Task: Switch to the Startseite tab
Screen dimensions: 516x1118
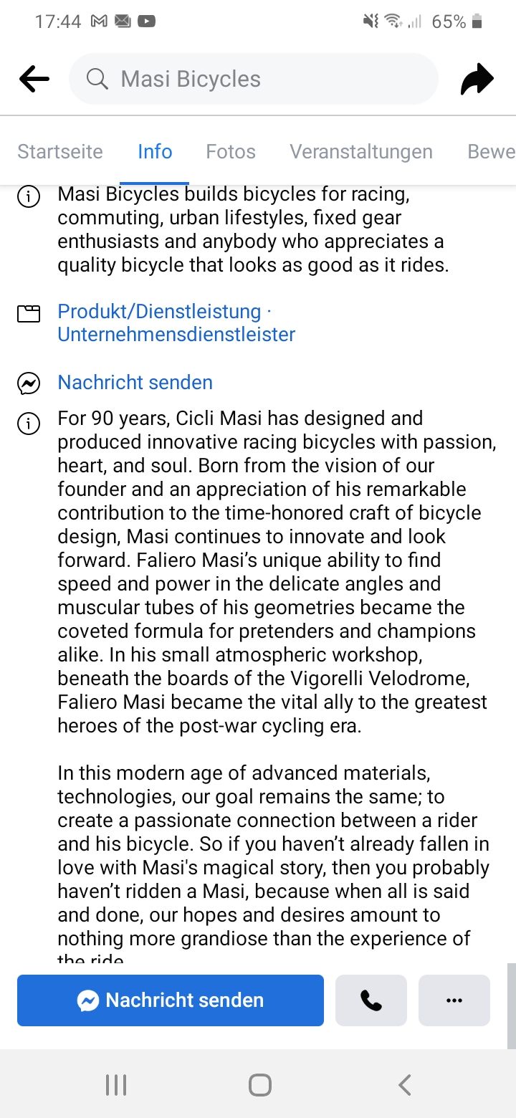Action: 60,151
